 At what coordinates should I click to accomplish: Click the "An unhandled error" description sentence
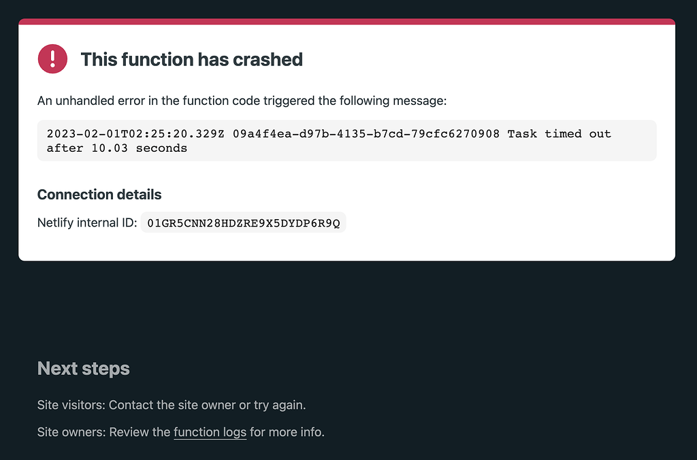pyautogui.click(x=242, y=101)
